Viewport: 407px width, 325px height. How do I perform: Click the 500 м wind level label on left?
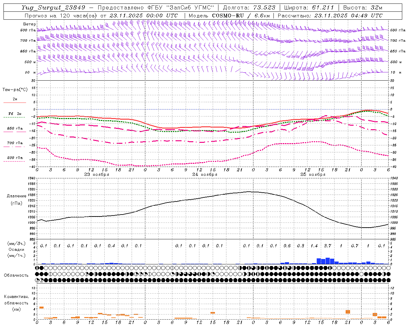(30, 62)
